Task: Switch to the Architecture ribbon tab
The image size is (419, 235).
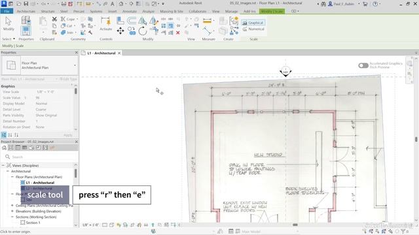Action: [26, 12]
